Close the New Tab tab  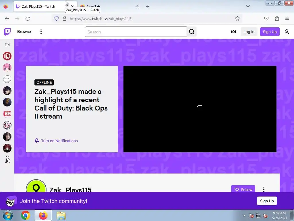click(x=137, y=6)
